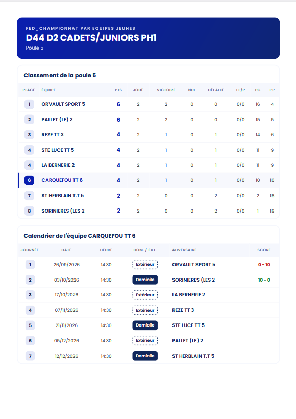Viewport: 296px width, 419px height.
Task: Select STE LUCE TT 5 in ranking table
Action: (x=58, y=150)
